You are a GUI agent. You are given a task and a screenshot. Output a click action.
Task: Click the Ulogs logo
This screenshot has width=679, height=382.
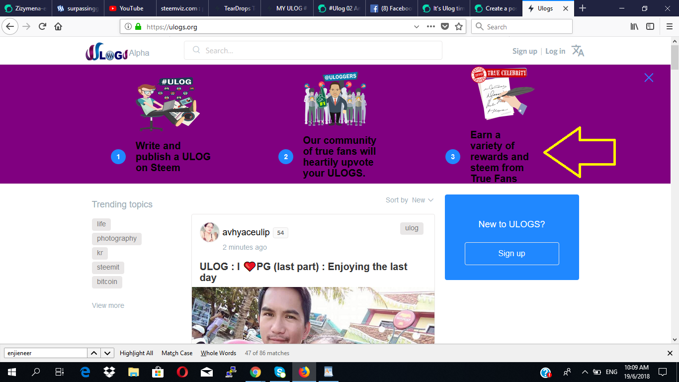(x=106, y=52)
